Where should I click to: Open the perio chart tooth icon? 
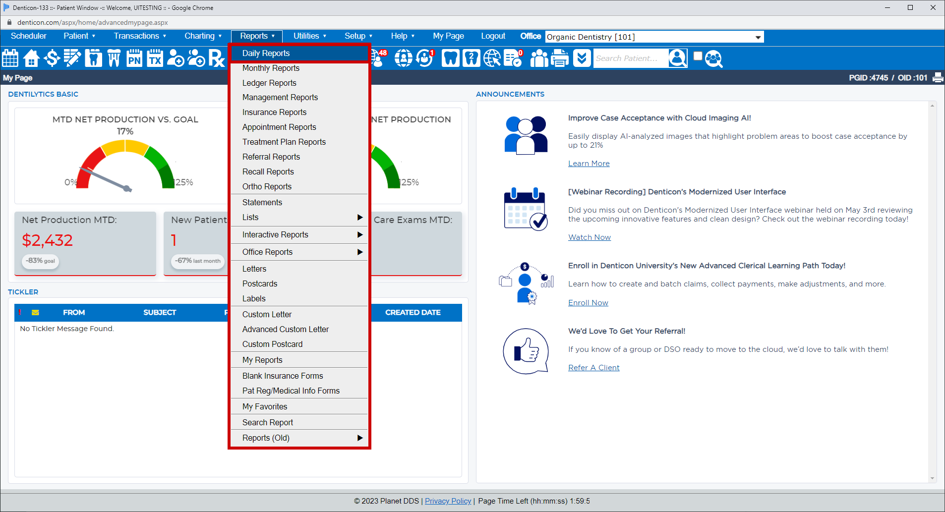pos(114,58)
